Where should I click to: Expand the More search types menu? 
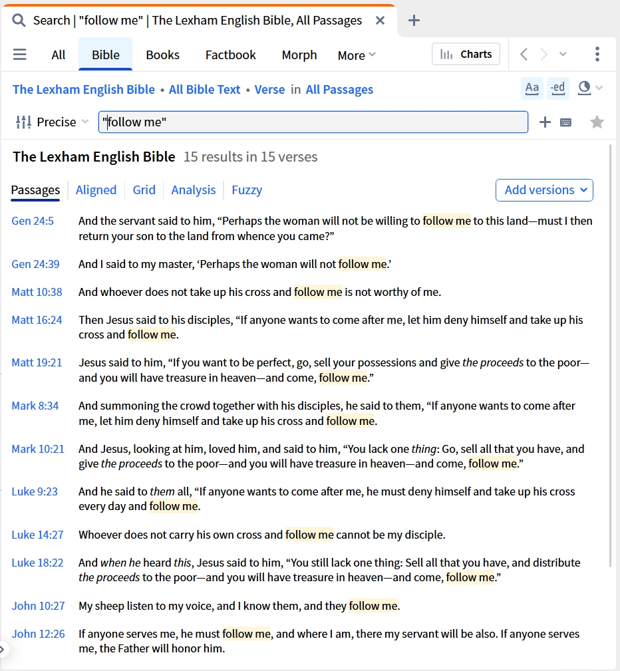click(357, 55)
